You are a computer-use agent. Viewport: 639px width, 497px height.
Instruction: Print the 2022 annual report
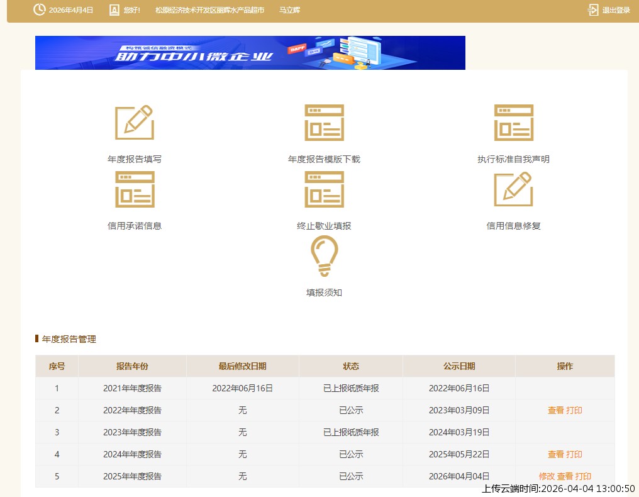pos(574,410)
